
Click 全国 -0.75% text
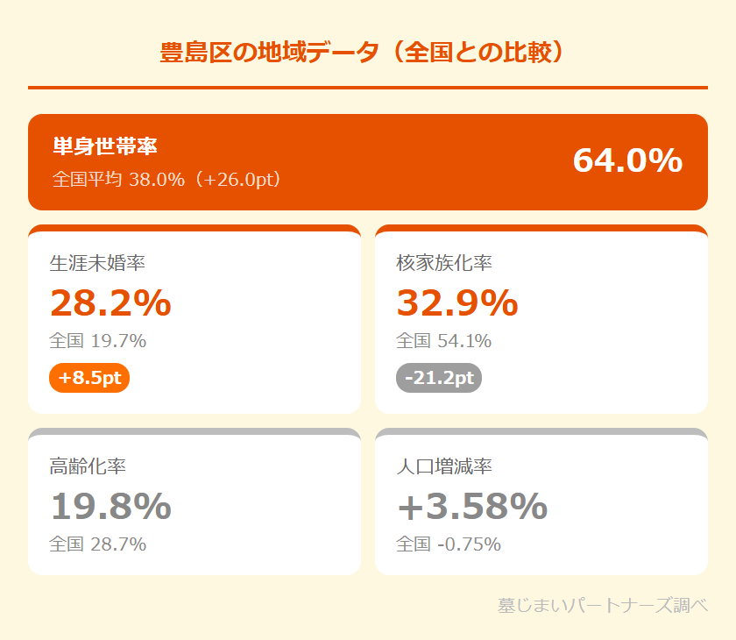coord(448,544)
